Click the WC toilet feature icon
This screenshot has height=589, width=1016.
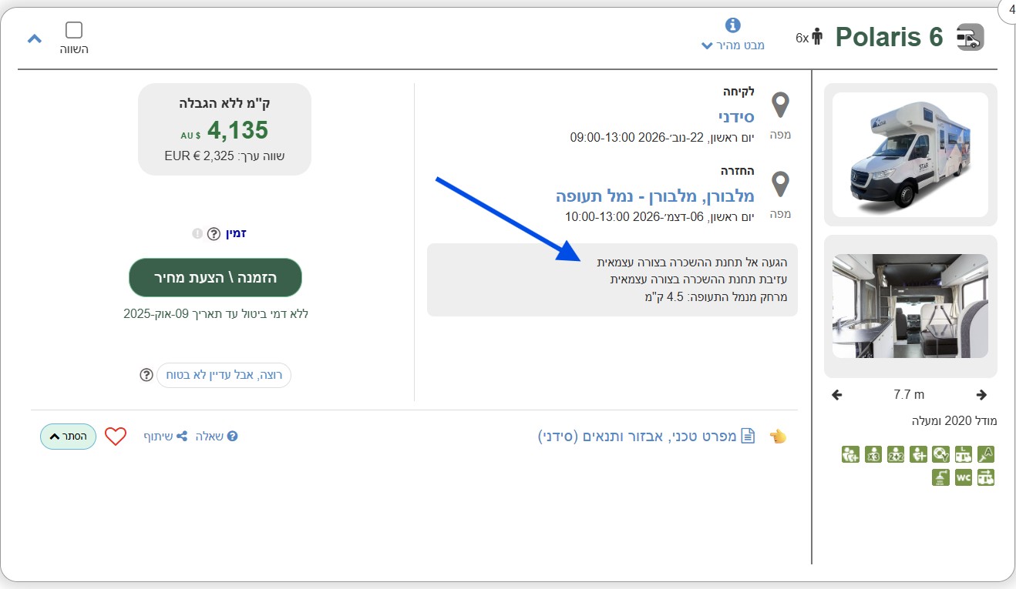[963, 477]
